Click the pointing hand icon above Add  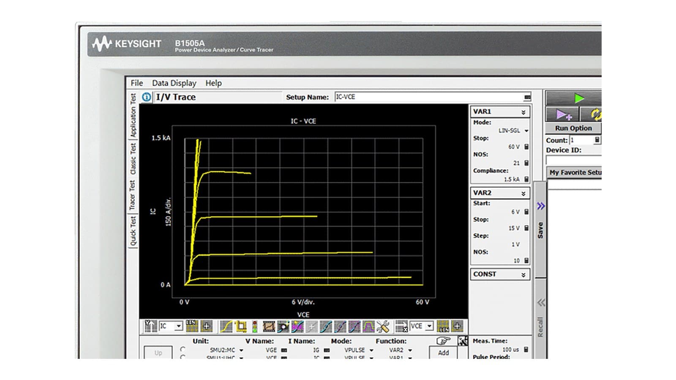point(443,340)
